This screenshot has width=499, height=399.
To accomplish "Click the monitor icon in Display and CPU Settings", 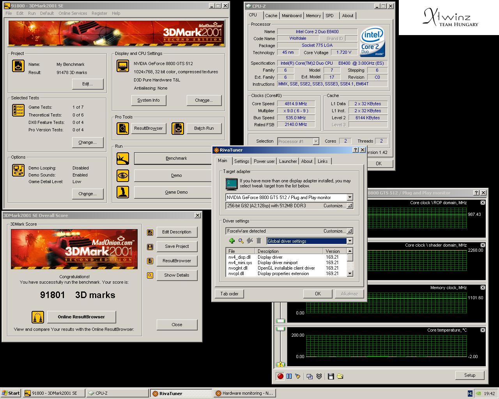I will (x=123, y=66).
